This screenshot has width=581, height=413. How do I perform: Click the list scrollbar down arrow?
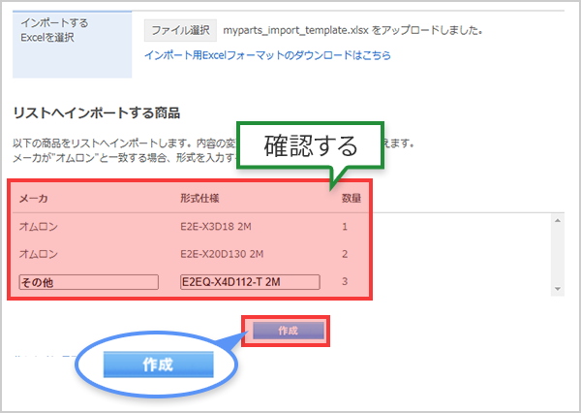558,289
